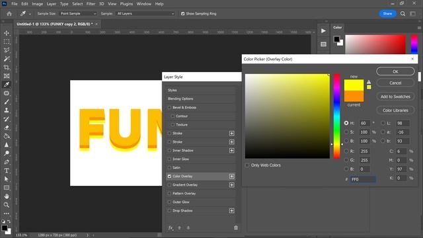Select the Crop tool
The image size is (423, 238).
pyautogui.click(x=7, y=67)
